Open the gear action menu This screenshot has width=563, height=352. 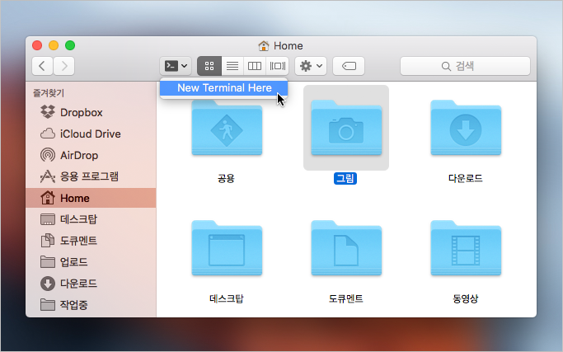[x=311, y=66]
